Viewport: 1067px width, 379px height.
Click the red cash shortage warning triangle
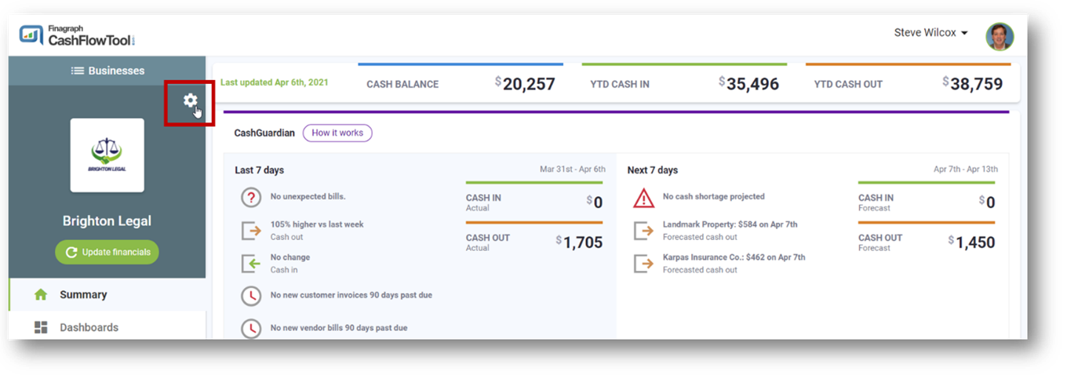point(643,199)
